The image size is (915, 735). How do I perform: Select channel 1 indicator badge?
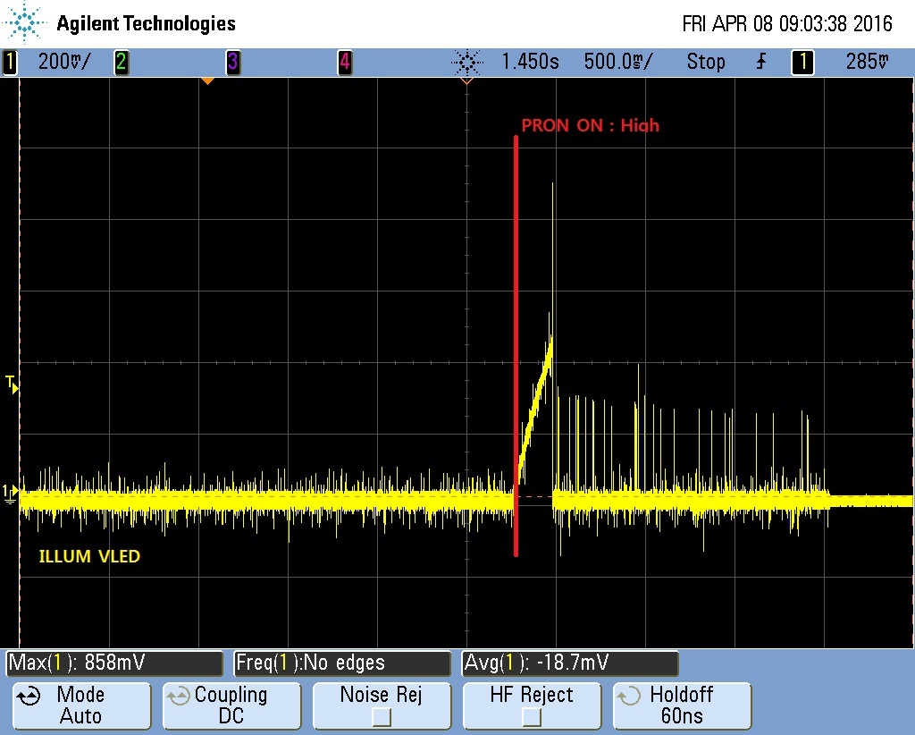point(9,62)
